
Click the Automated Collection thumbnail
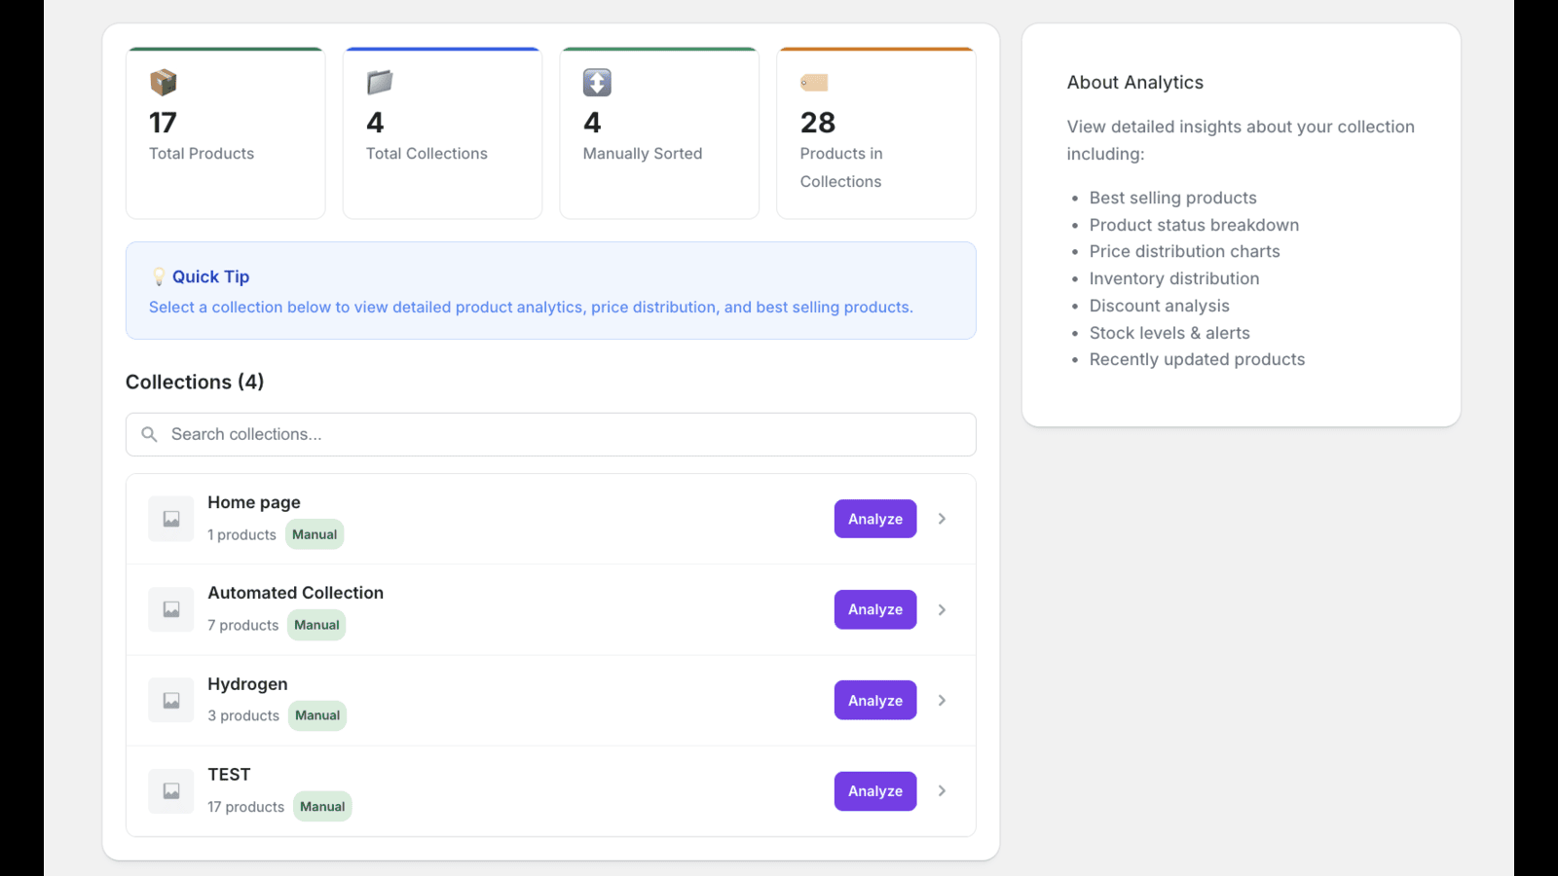coord(170,609)
